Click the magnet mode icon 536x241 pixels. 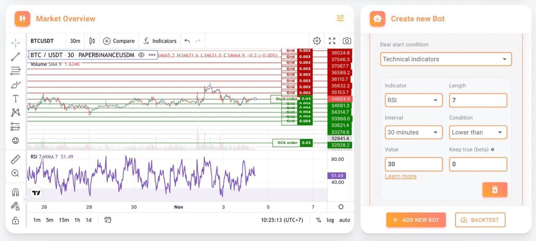click(15, 192)
